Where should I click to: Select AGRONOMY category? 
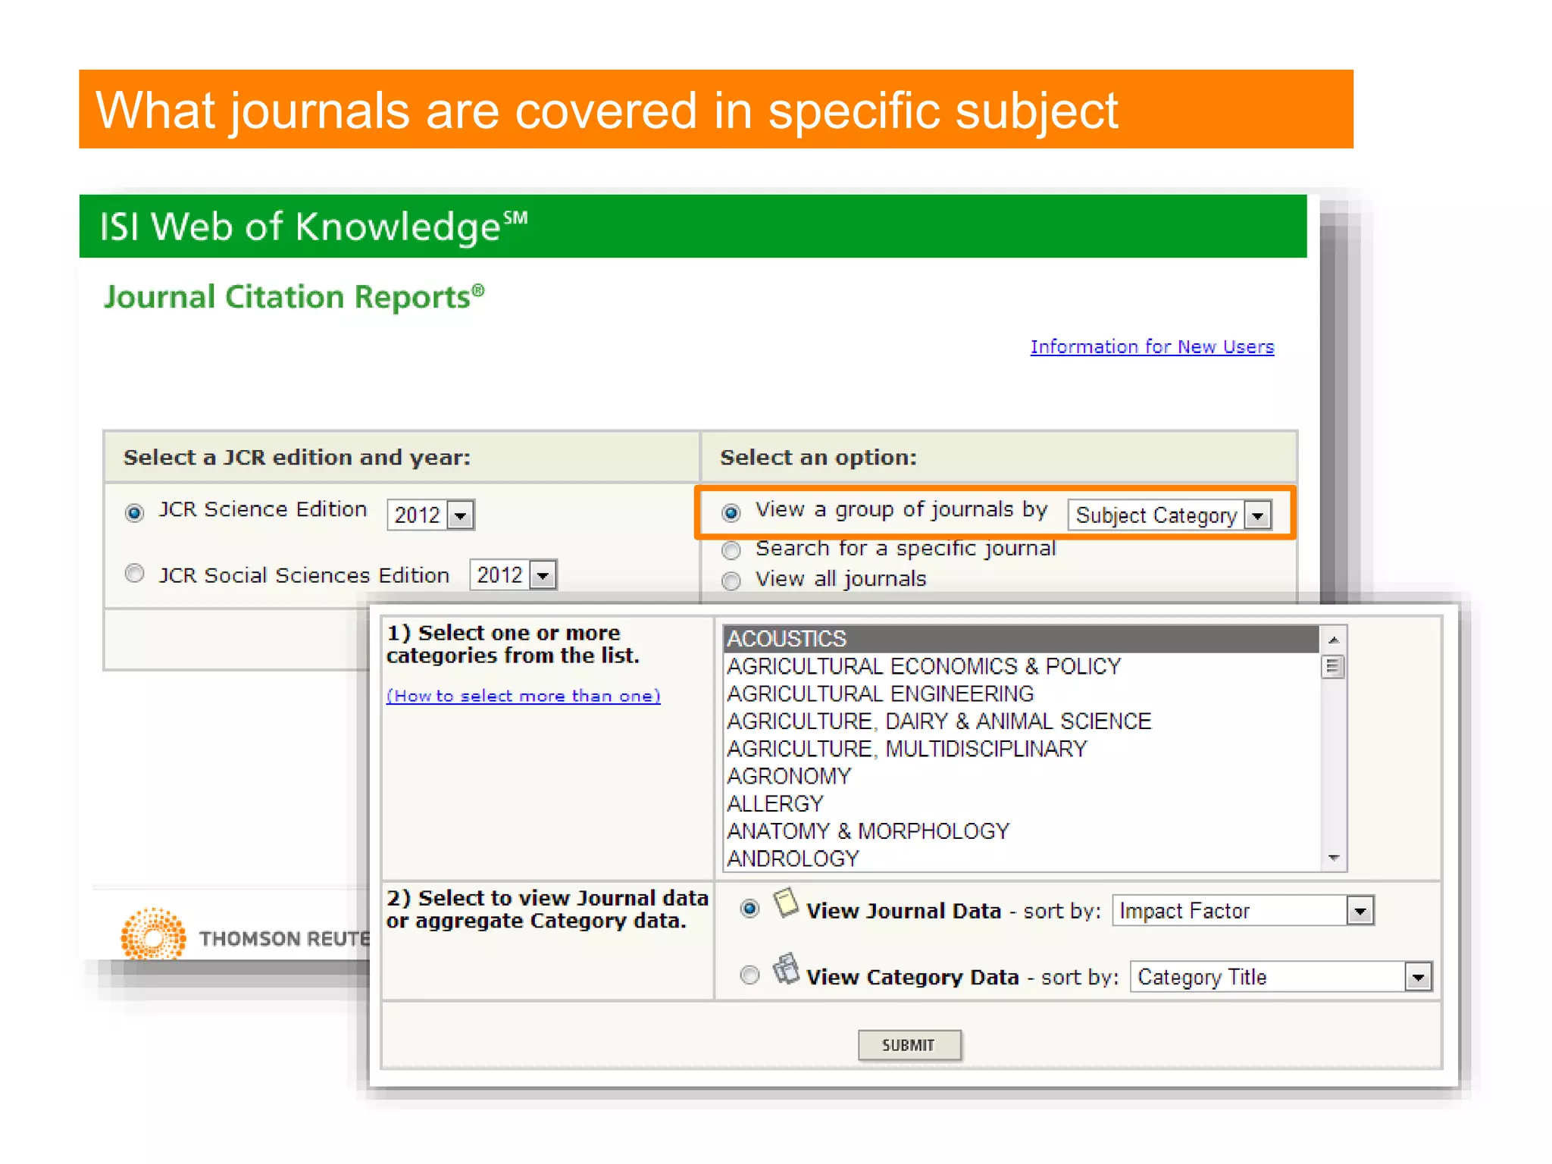click(1020, 776)
